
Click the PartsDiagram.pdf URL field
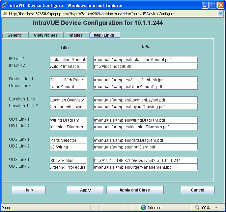pos(146,140)
